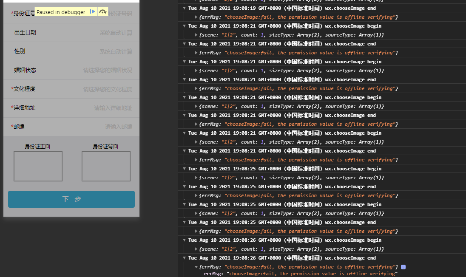Screen dimensions: 466x277
Task: Collapse the last 19:08:25 wx.chooseImage end group
Action: (184, 222)
